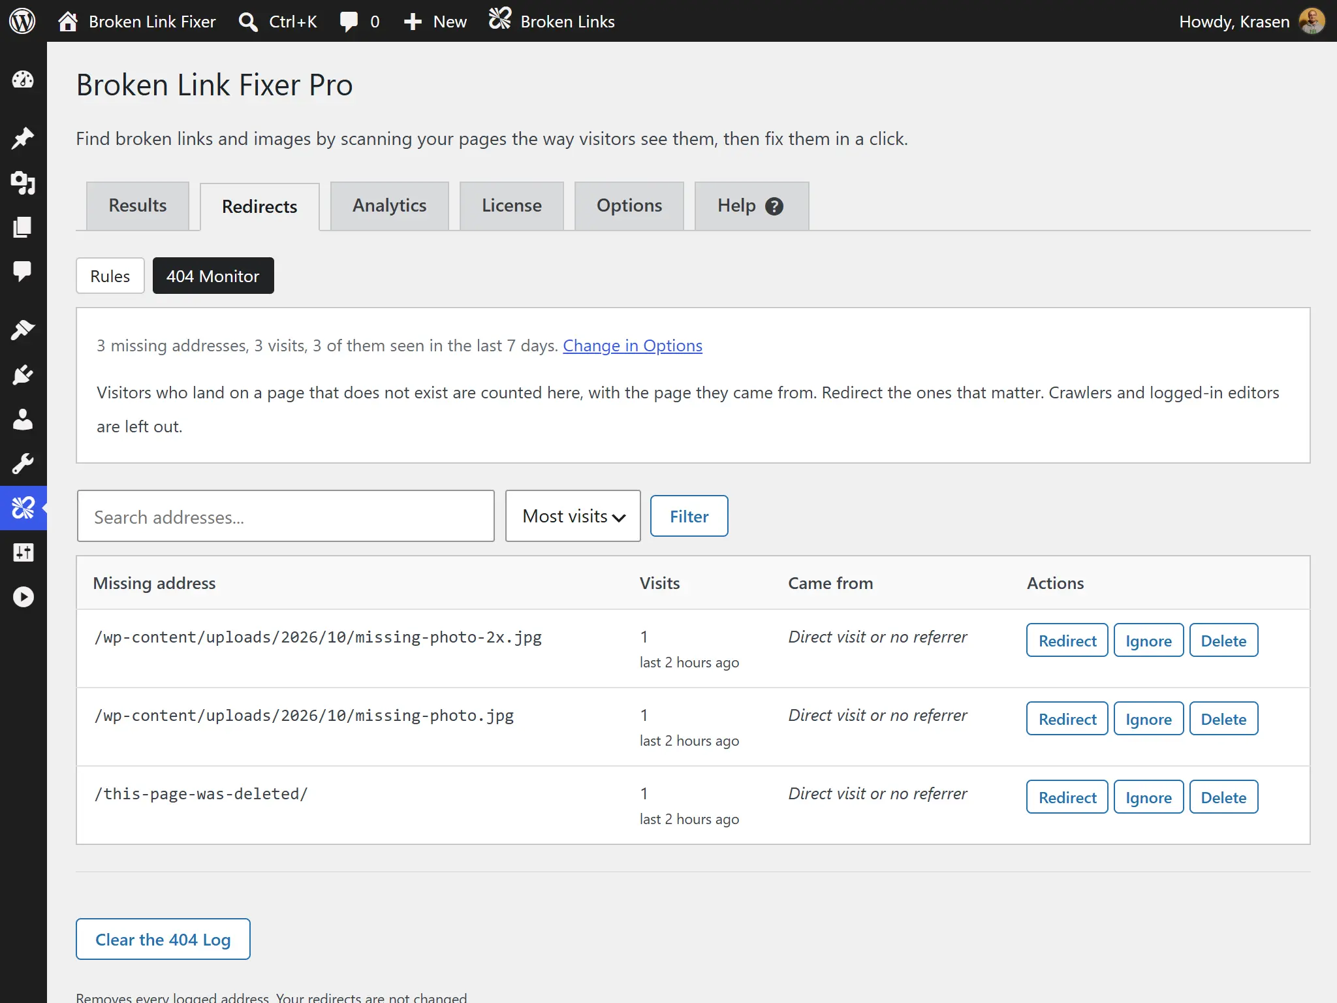Open the WordPress logo menu
The width and height of the screenshot is (1337, 1003).
click(23, 21)
